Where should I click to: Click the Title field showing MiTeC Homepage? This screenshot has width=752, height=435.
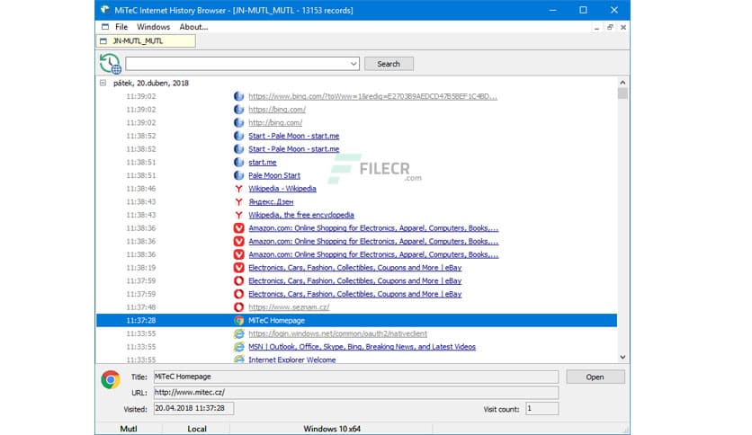coord(356,377)
